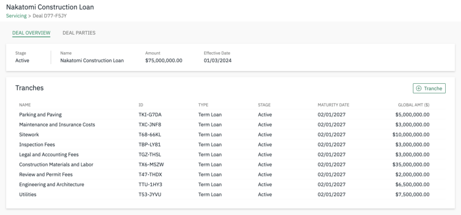Open the Sitework tranche
The width and height of the screenshot is (461, 215).
tap(29, 134)
